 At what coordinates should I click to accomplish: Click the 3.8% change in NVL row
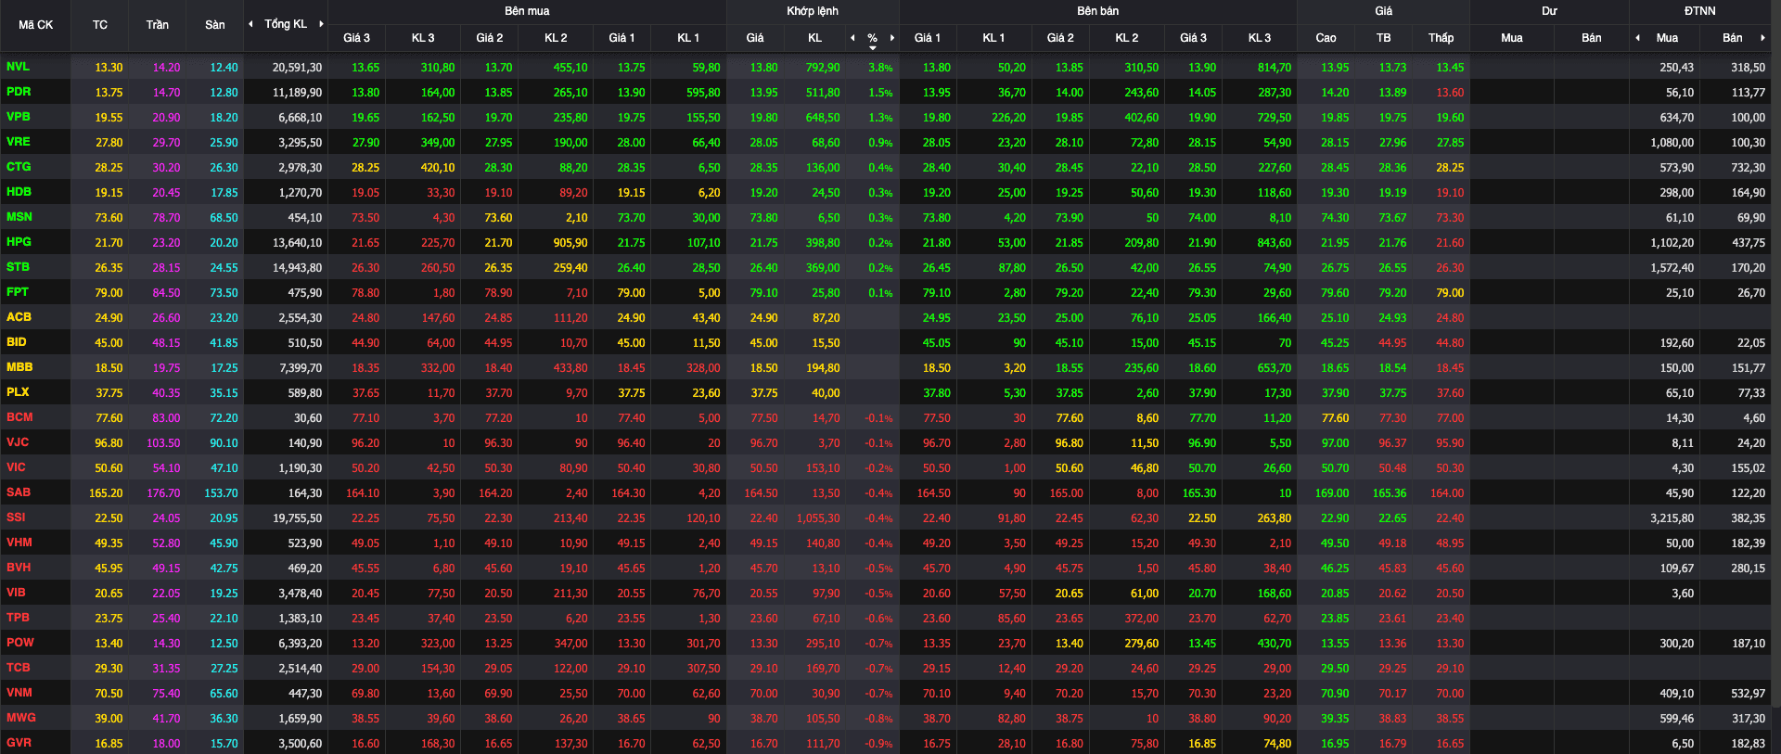[x=880, y=68]
